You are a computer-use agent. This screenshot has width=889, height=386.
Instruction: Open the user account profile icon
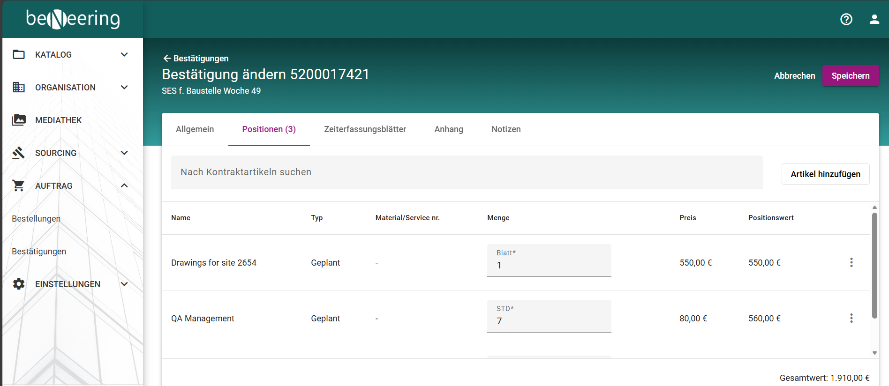[x=874, y=19]
